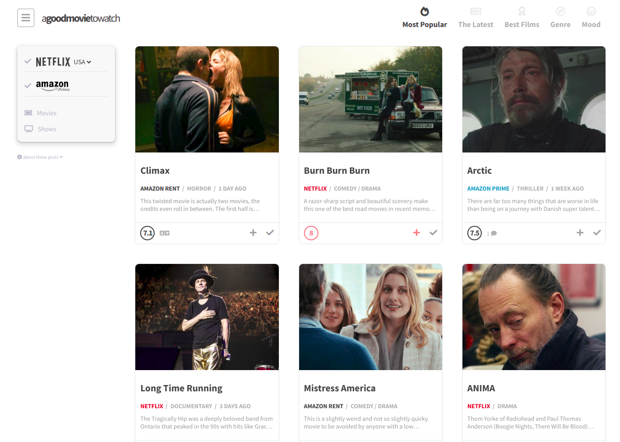Click the Movies film icon

click(29, 113)
